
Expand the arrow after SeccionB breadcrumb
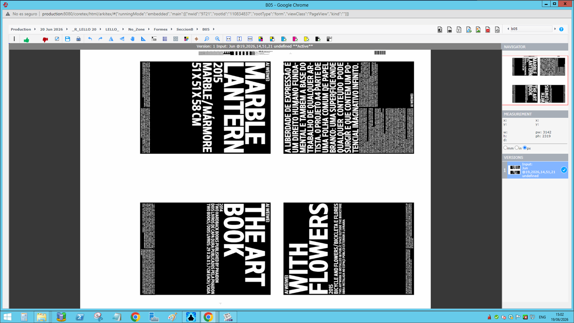tap(197, 29)
